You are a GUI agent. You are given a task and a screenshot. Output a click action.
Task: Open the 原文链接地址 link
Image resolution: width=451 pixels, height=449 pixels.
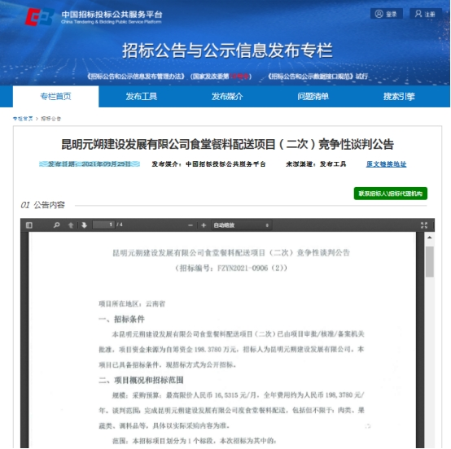click(386, 164)
